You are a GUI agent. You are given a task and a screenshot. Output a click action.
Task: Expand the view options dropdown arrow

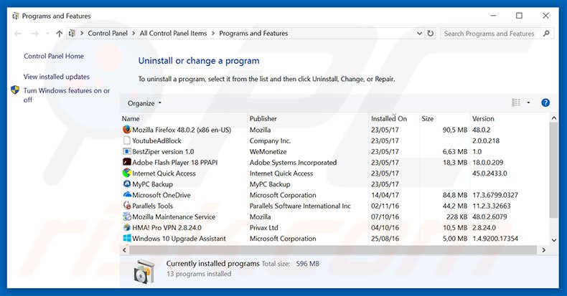point(528,103)
